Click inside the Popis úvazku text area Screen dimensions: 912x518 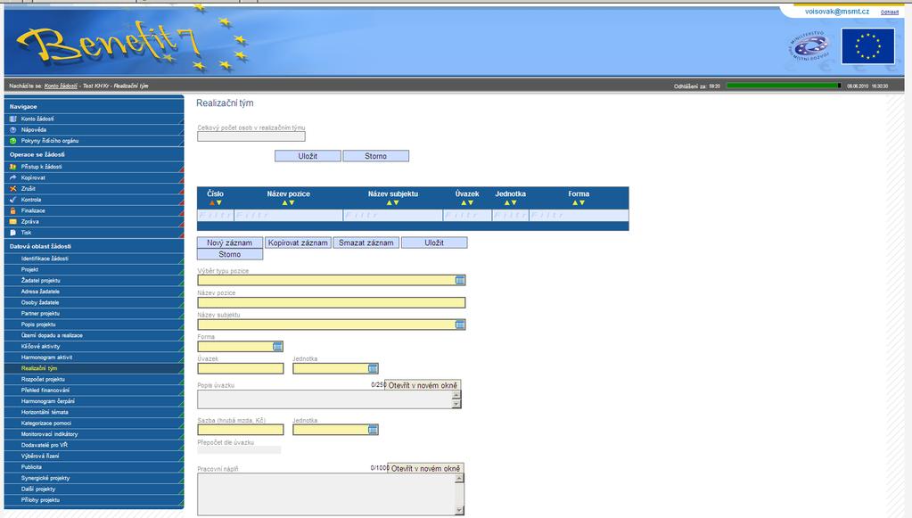tap(325, 399)
